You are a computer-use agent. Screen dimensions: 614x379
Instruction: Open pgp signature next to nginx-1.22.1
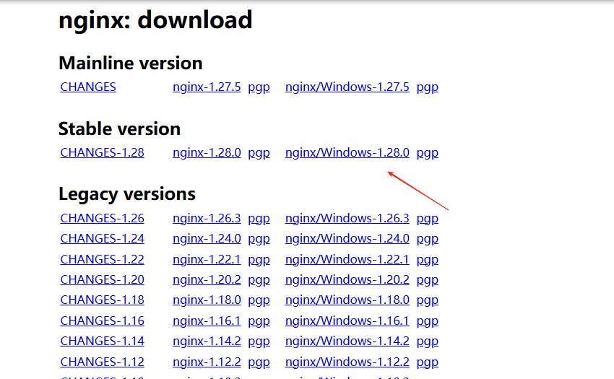click(x=259, y=260)
